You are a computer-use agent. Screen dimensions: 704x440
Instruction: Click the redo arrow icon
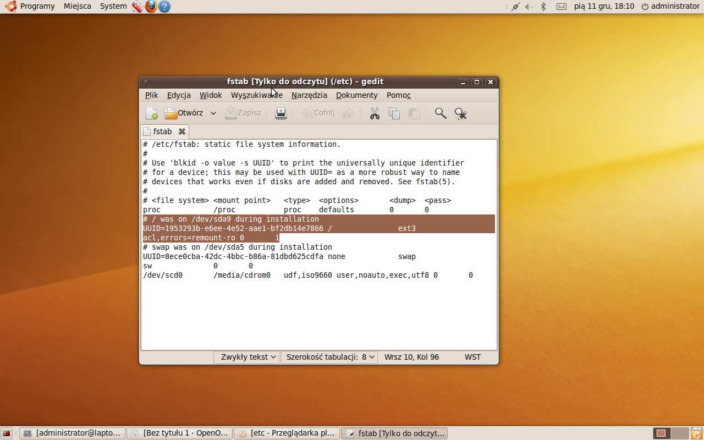click(x=348, y=113)
